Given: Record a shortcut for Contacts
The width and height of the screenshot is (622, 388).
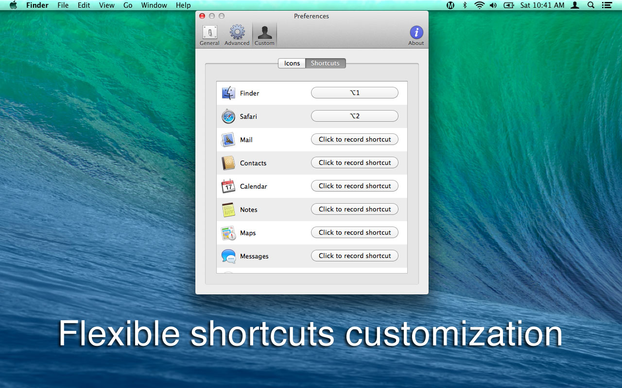Looking at the screenshot, I should tap(355, 162).
